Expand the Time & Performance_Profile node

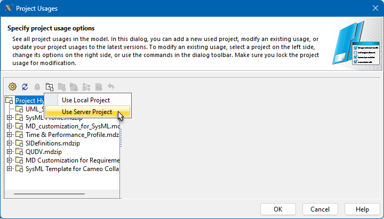click(9, 134)
